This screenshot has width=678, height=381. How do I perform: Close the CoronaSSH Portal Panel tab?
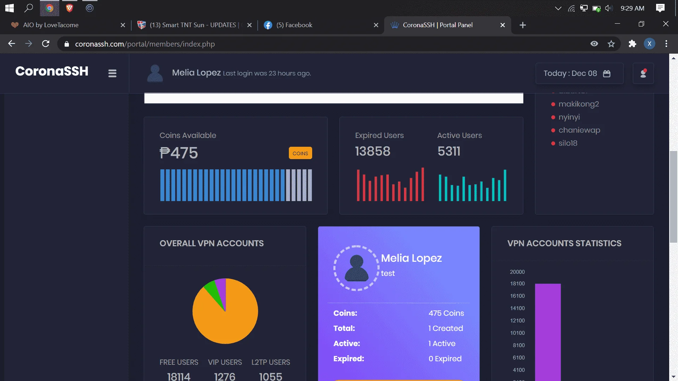(502, 25)
